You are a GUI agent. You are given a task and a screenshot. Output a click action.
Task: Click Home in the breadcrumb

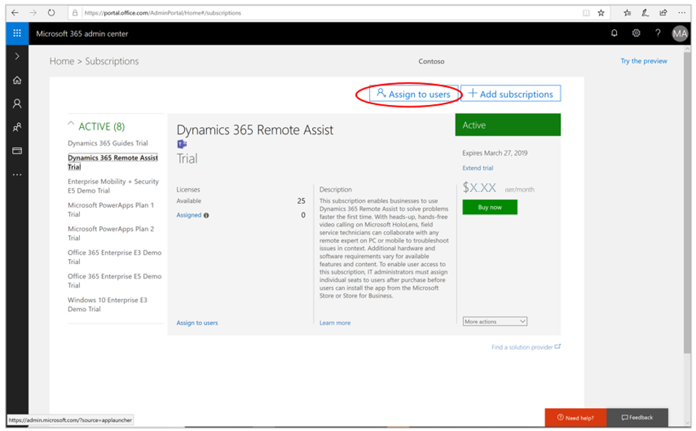[x=61, y=61]
